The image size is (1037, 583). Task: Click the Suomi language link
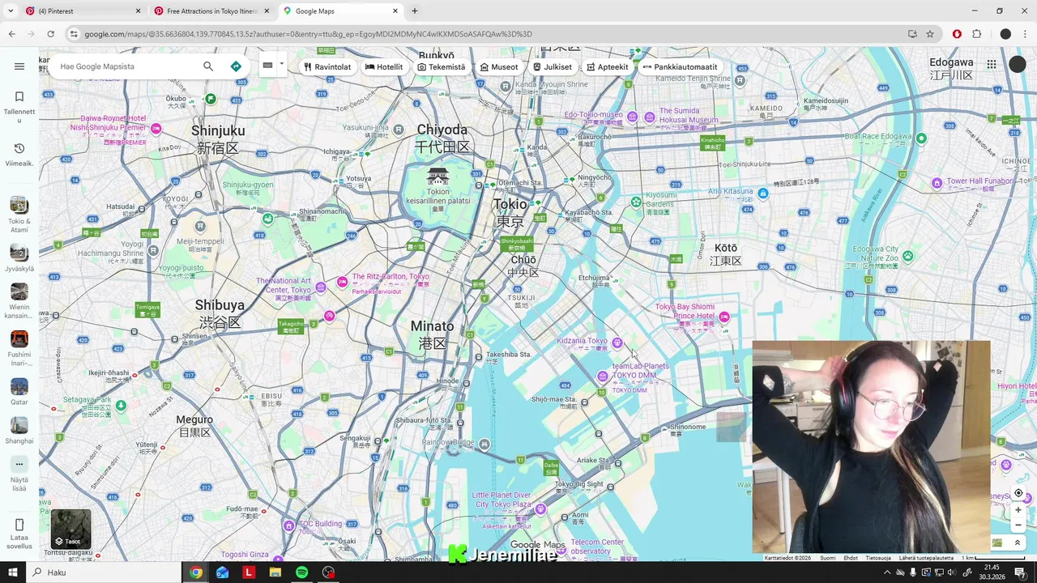827,558
